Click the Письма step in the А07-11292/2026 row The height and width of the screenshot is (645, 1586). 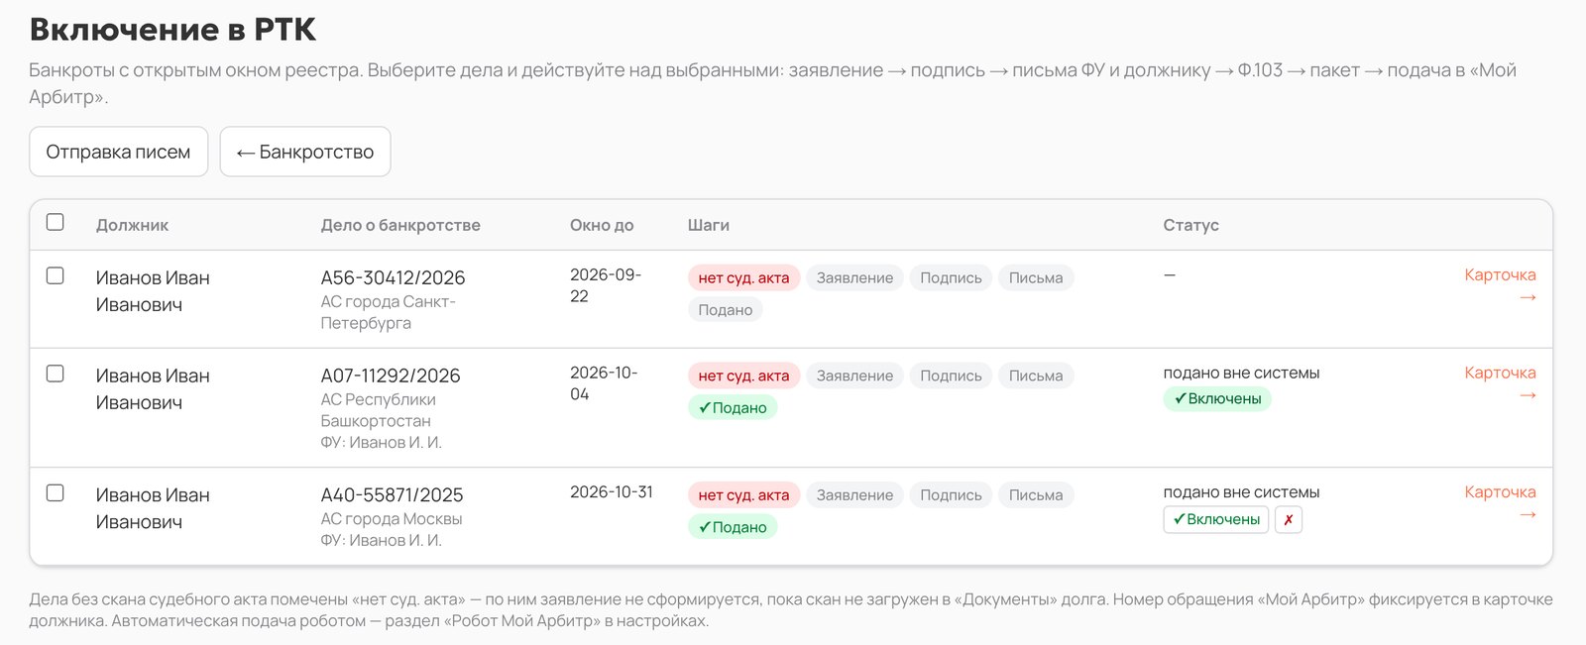coord(1036,376)
